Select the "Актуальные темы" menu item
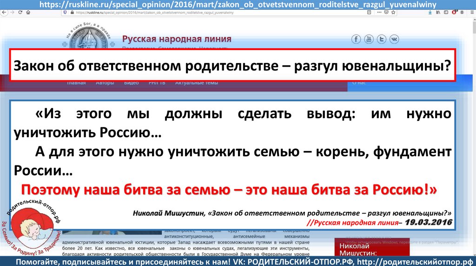Image resolution: width=476 pixels, height=266 pixels. pos(196,83)
